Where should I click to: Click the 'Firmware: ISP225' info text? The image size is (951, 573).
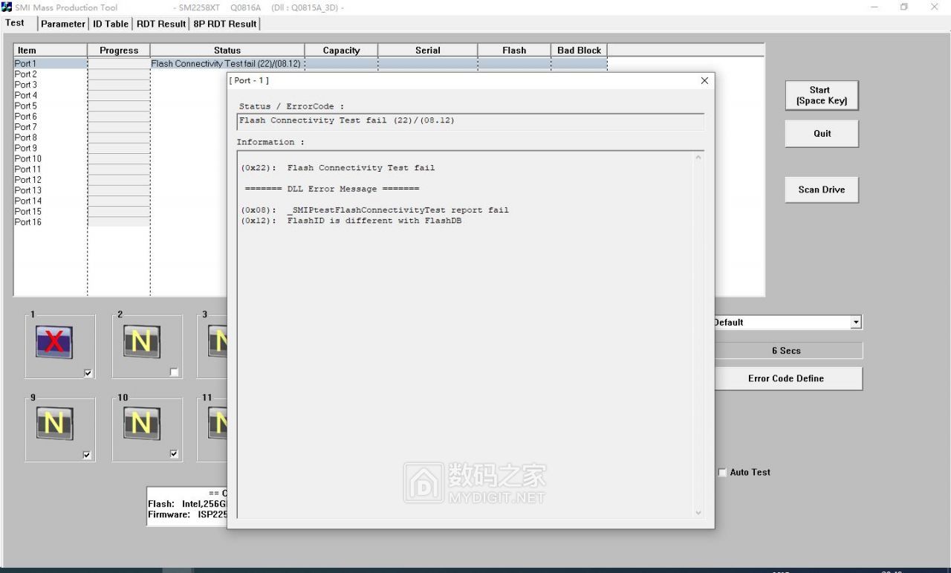pos(187,514)
